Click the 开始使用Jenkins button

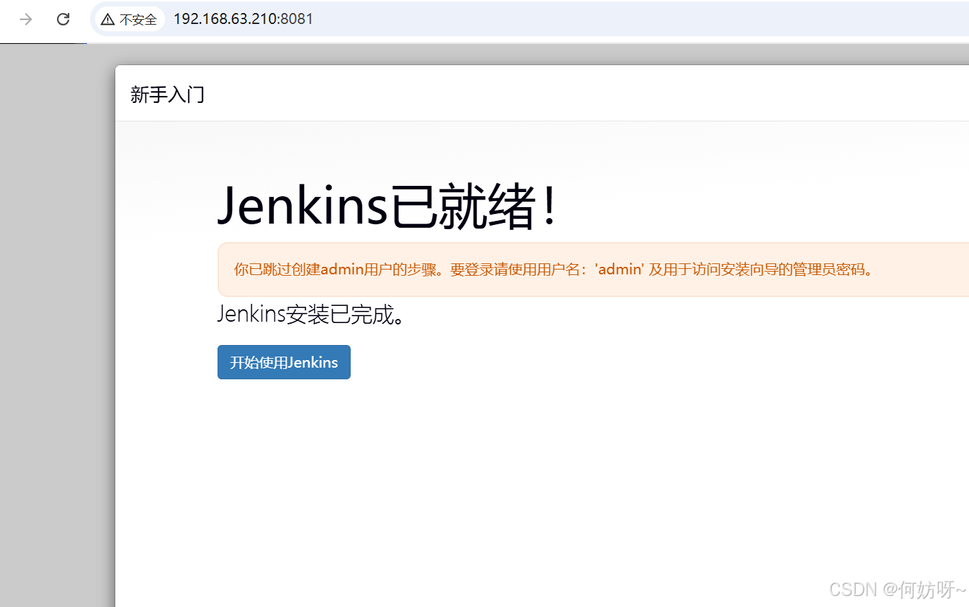[x=284, y=362]
